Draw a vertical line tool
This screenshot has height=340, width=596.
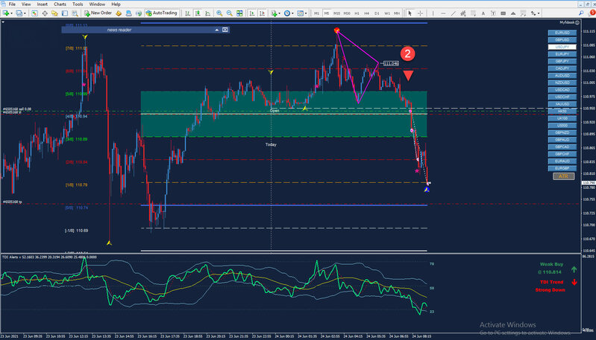click(433, 13)
